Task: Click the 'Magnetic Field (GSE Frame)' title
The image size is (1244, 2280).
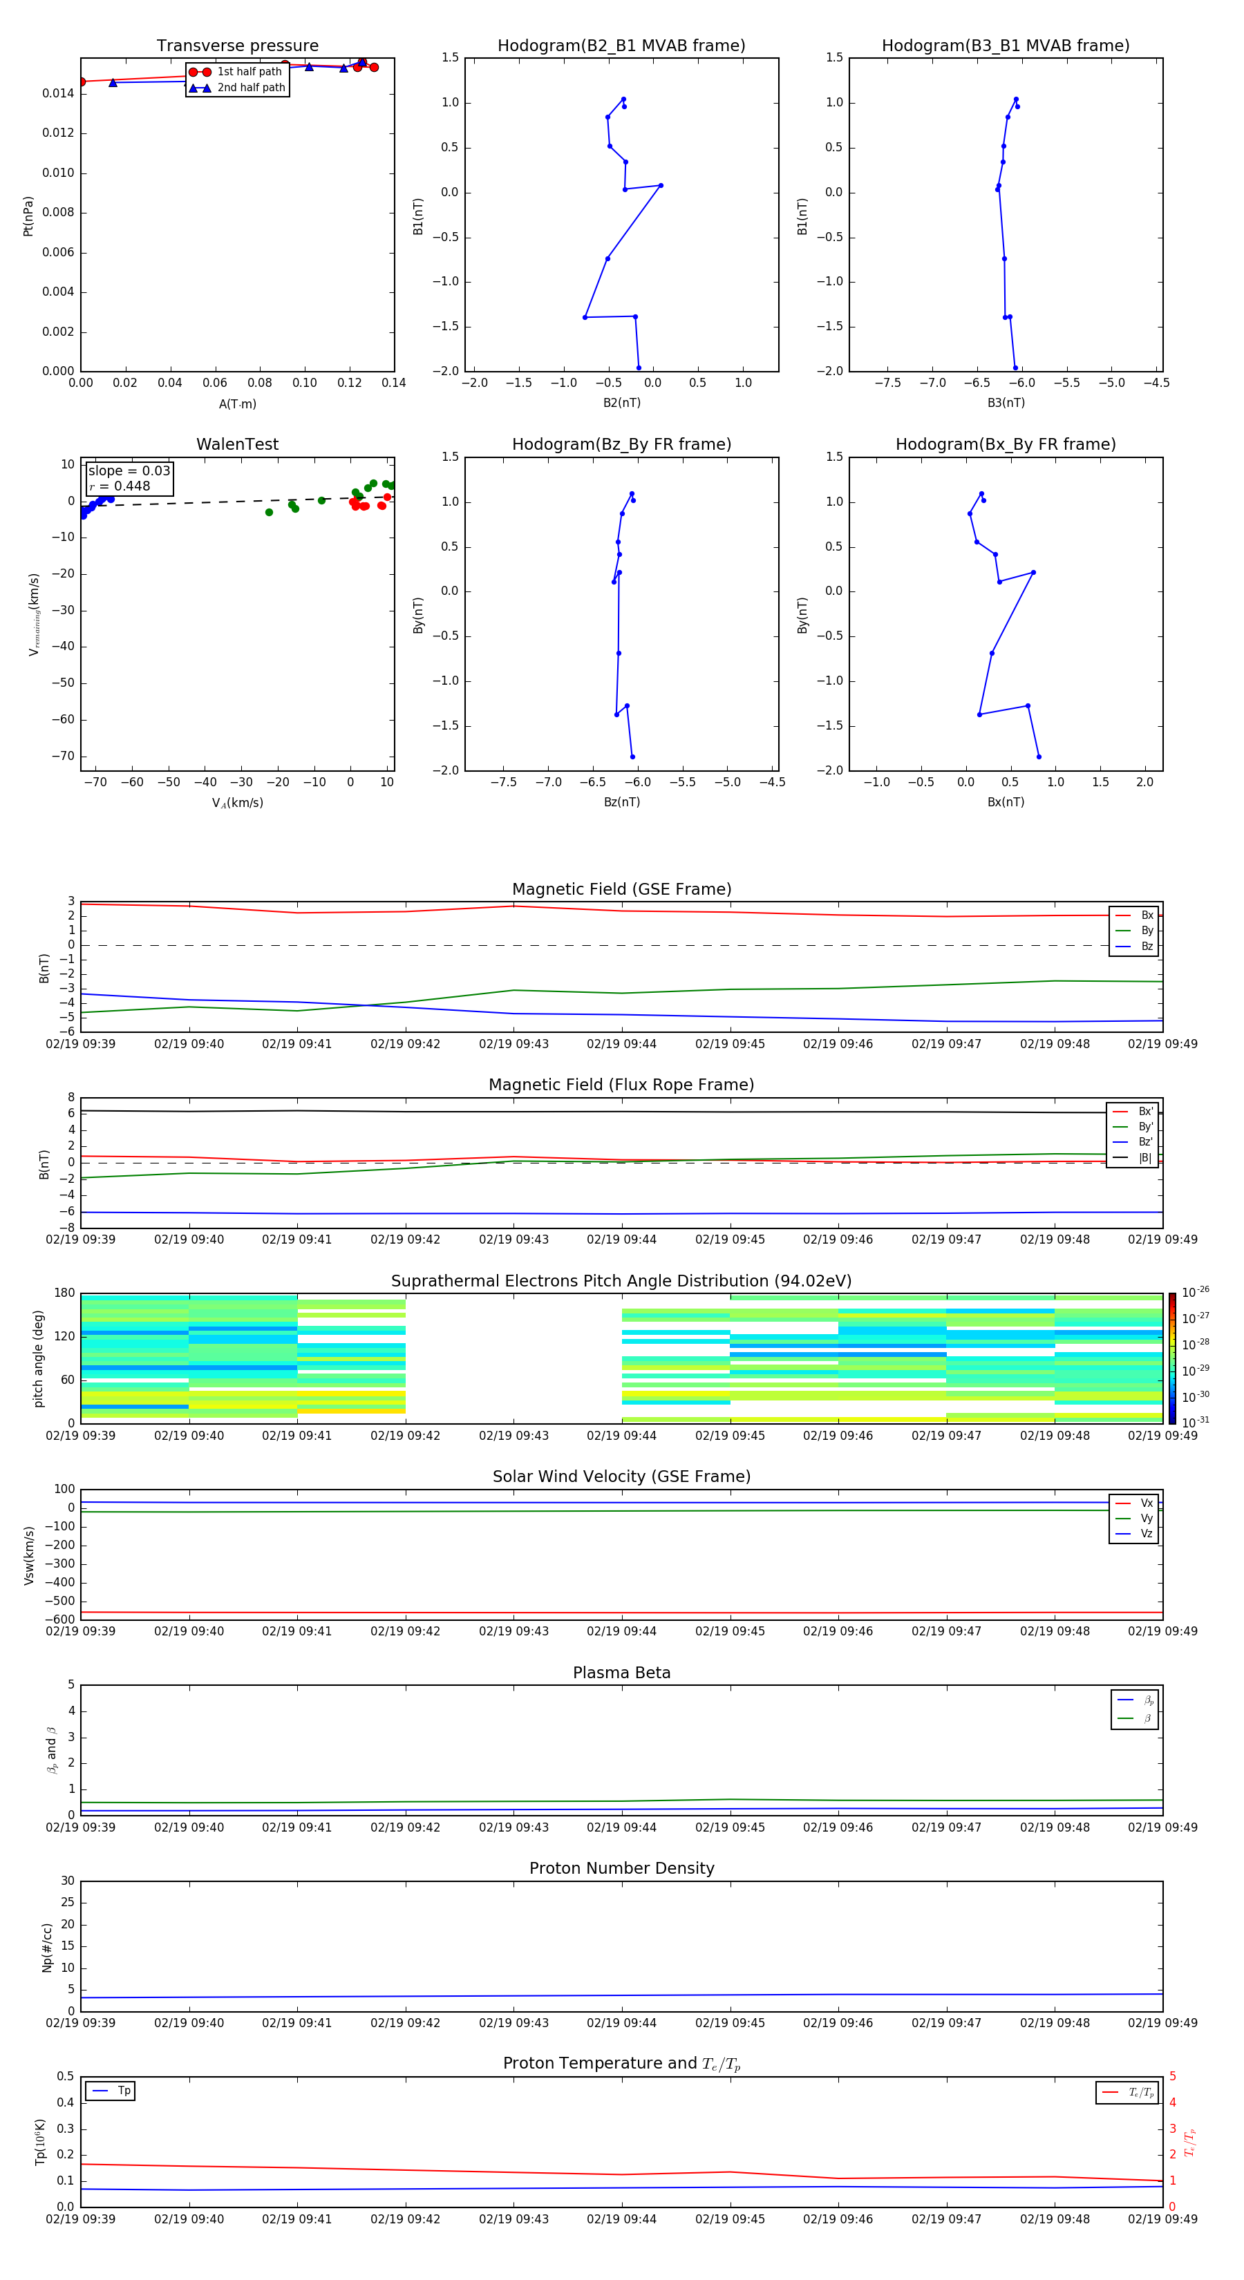Action: (621, 889)
